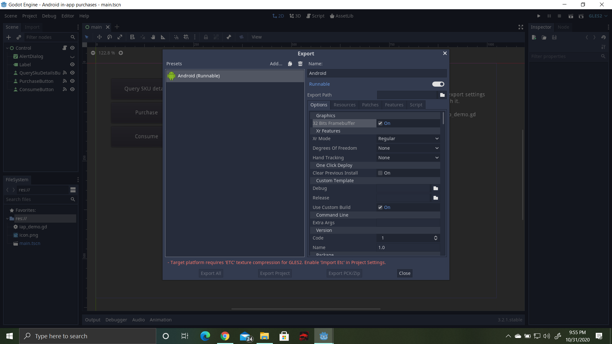Image resolution: width=612 pixels, height=344 pixels.
Task: Select the Rotate mode tool
Action: tap(110, 37)
